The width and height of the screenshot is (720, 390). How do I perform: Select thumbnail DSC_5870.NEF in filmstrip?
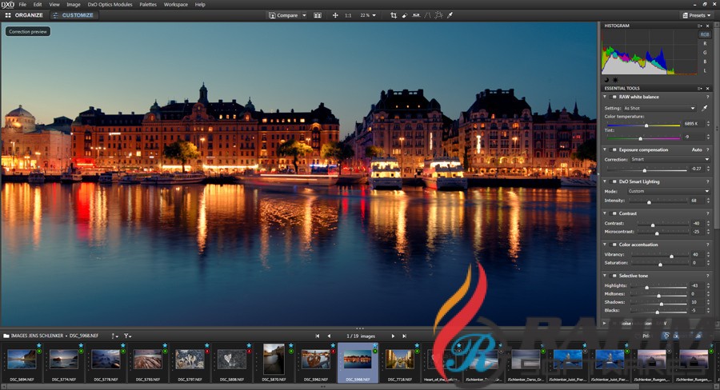tap(273, 360)
